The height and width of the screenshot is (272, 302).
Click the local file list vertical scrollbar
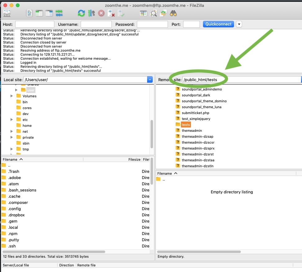[152, 171]
